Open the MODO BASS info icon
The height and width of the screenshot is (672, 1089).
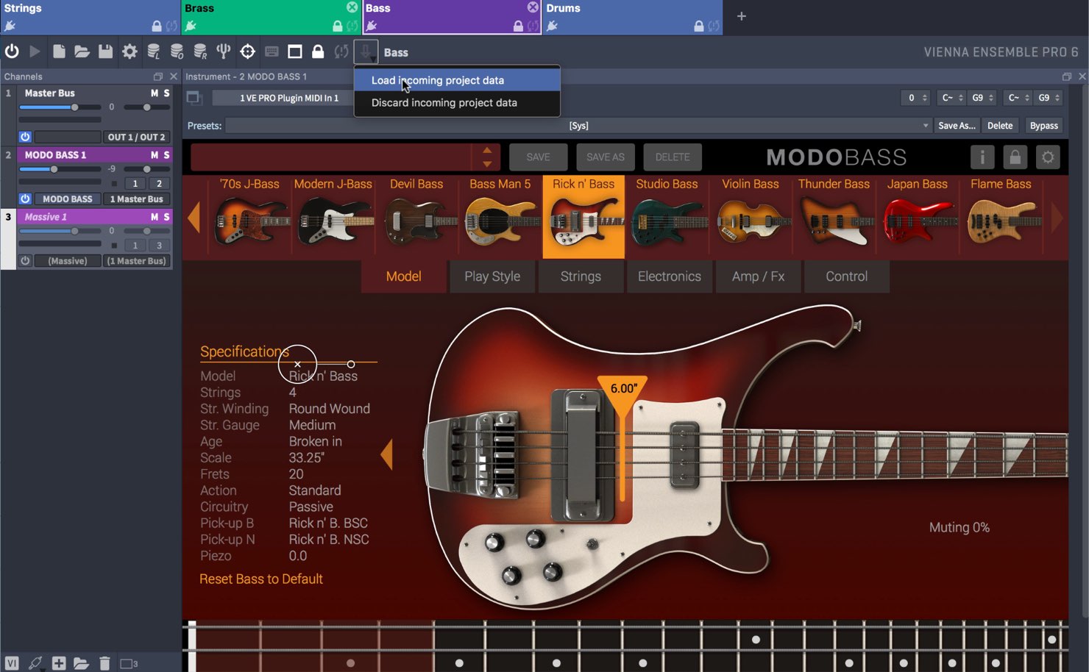[982, 157]
